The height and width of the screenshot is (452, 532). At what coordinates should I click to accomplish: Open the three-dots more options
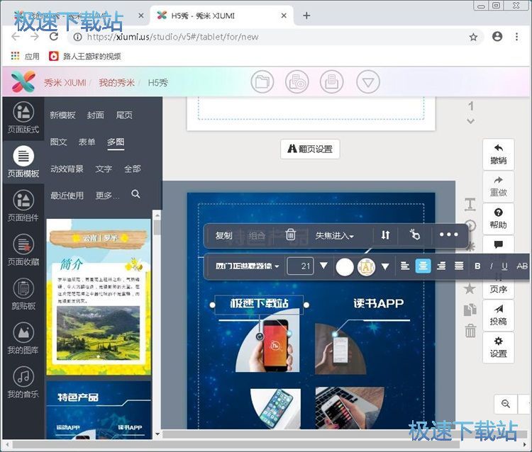[448, 235]
